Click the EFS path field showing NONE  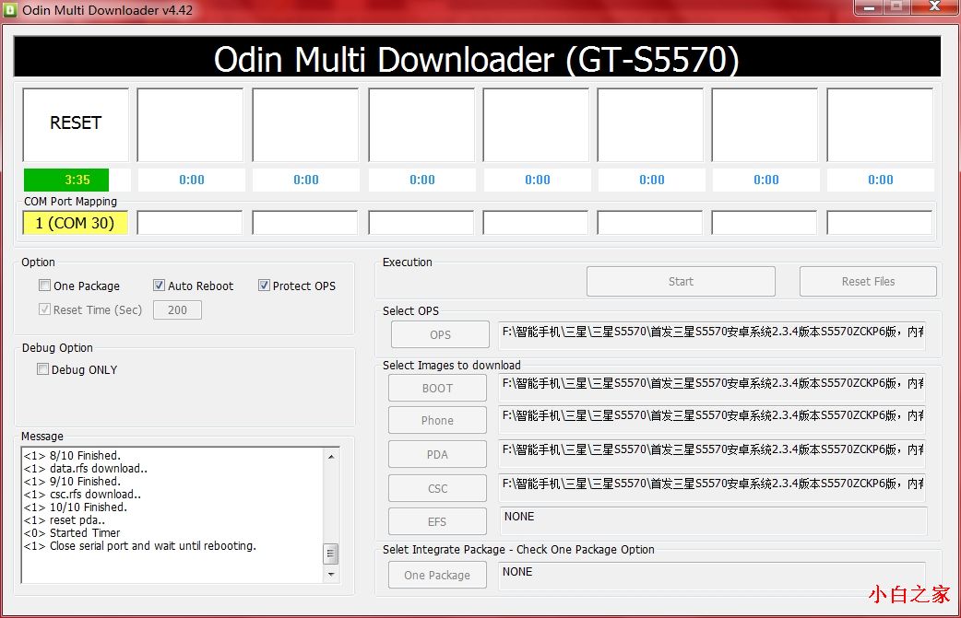click(714, 520)
